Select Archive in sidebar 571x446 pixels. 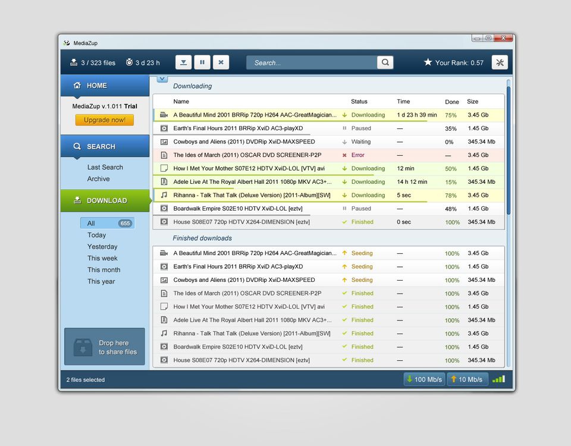click(98, 179)
